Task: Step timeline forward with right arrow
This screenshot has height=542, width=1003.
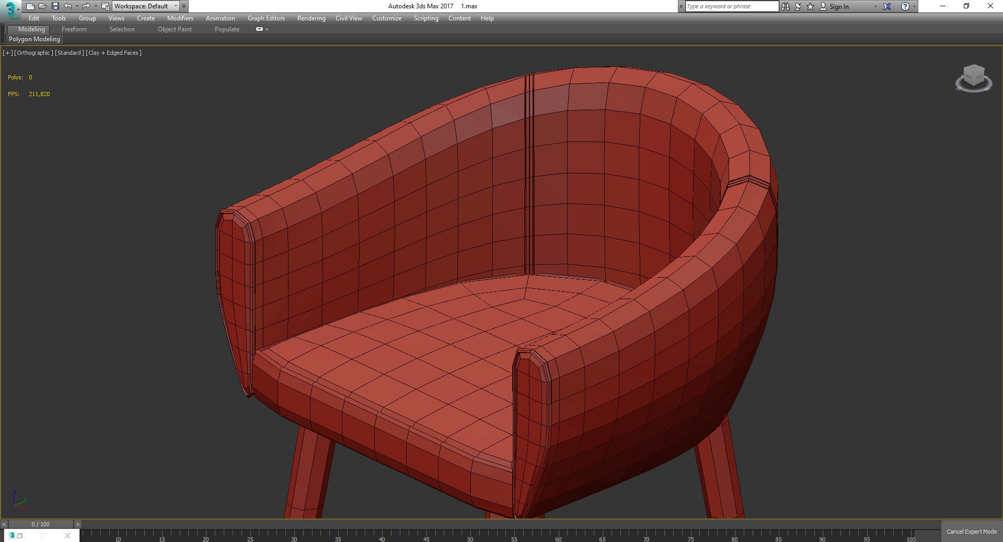Action: point(77,524)
